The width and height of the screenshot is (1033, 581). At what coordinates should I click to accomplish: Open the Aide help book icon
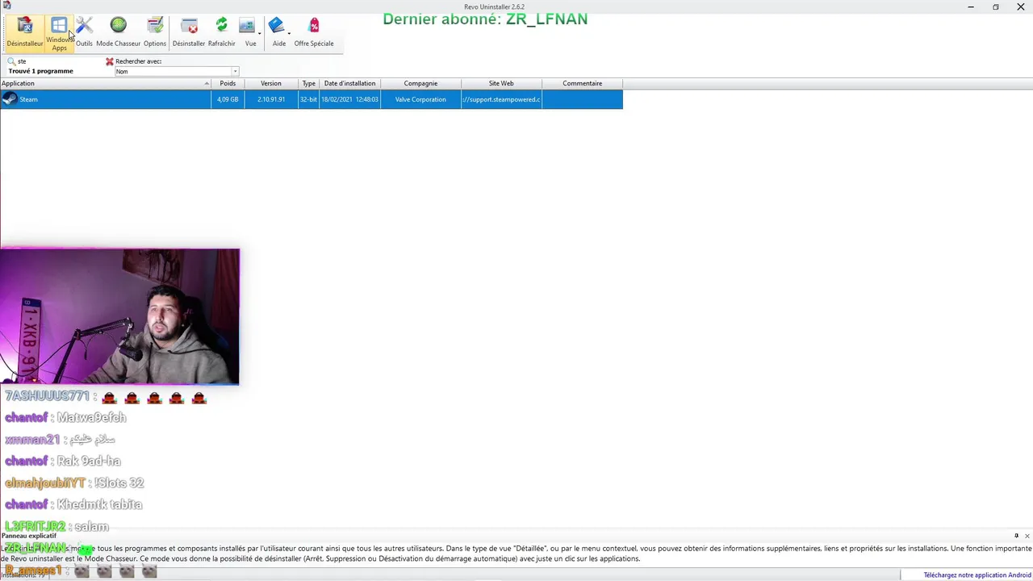point(276,27)
